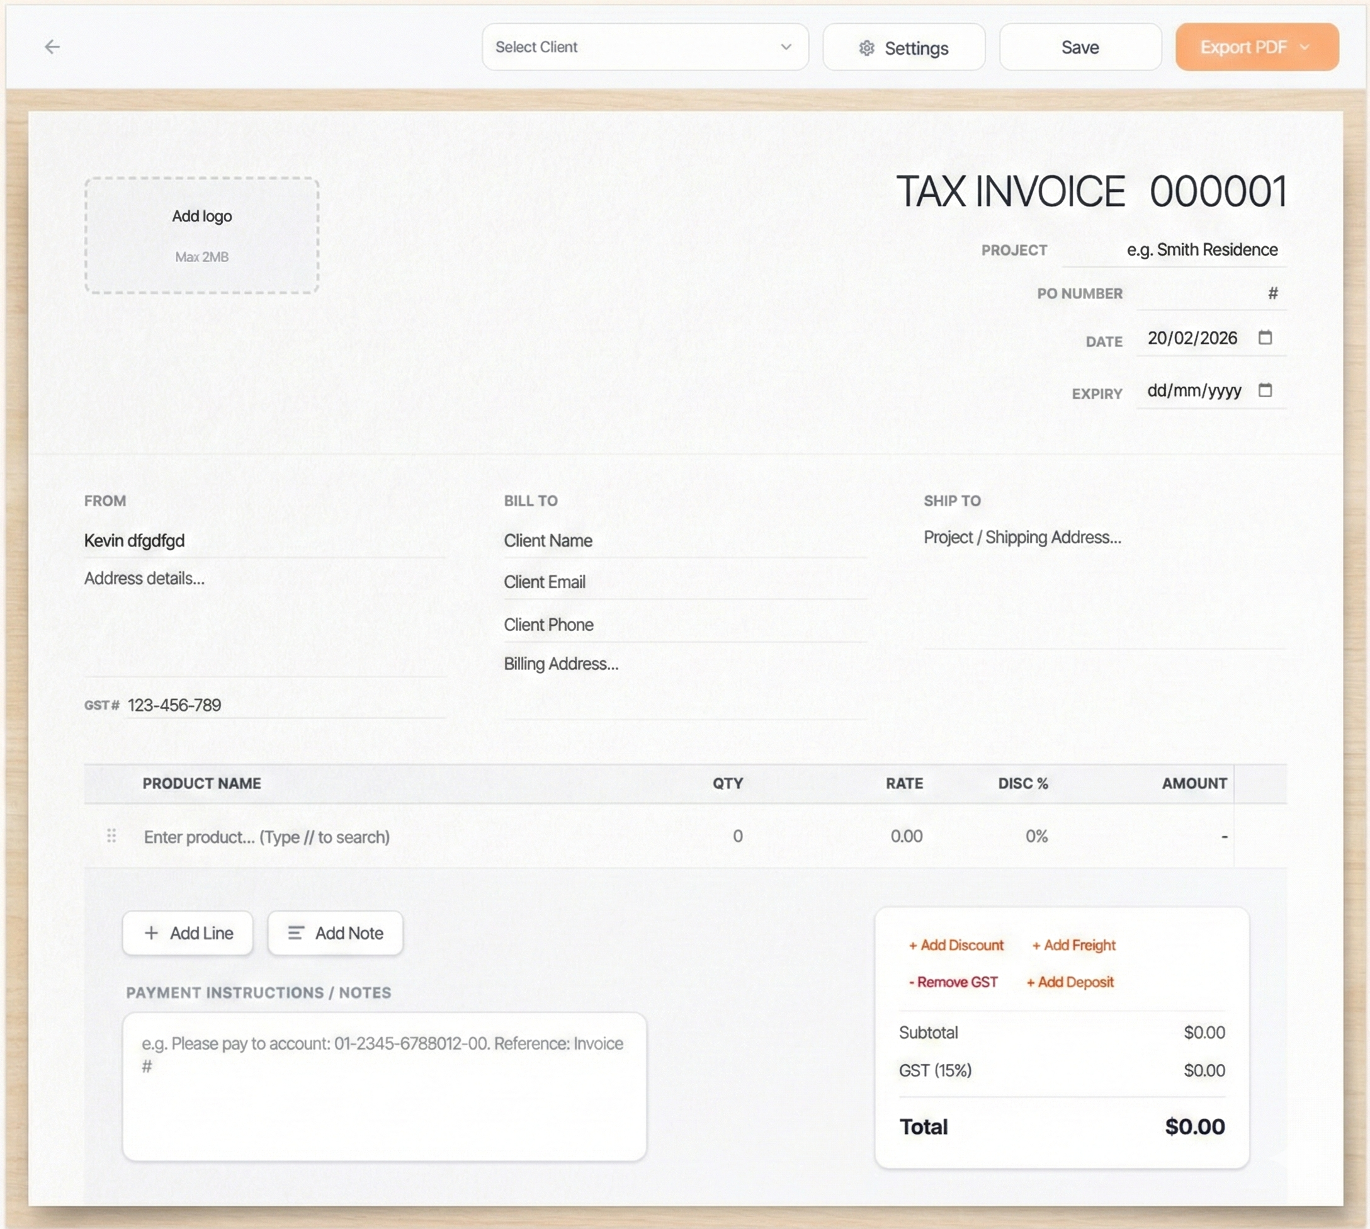Click the Add Deposit link
The width and height of the screenshot is (1370, 1229).
(1071, 982)
